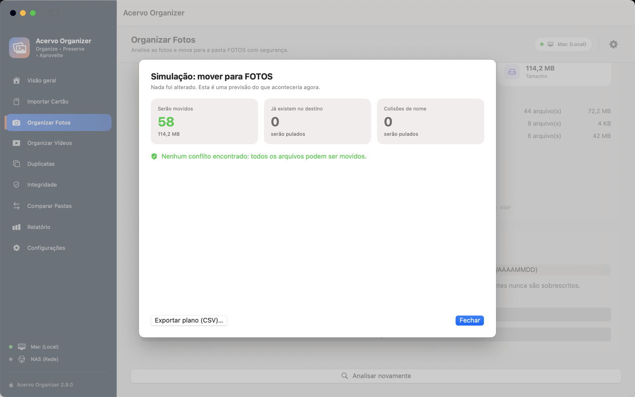Select Organizar Fotos menu item
The width and height of the screenshot is (635, 397).
tap(58, 122)
